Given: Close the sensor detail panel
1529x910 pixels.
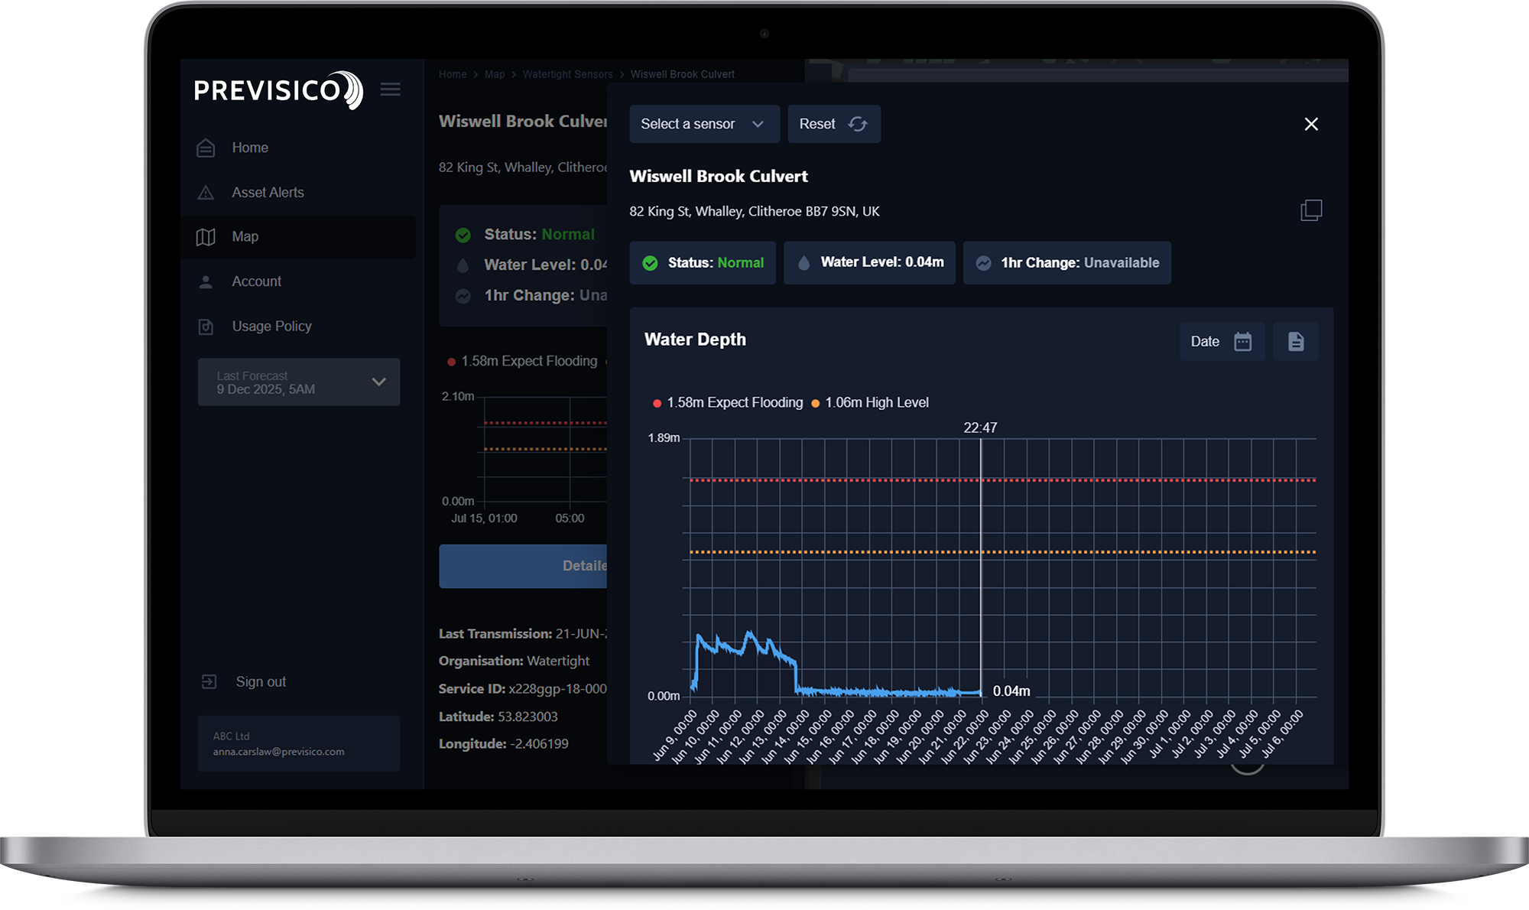Looking at the screenshot, I should [1311, 124].
